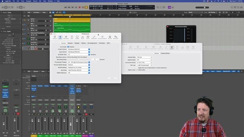Click the Fast Forward transport button
Viewport: 244px width, 137px height.
click(69, 7)
